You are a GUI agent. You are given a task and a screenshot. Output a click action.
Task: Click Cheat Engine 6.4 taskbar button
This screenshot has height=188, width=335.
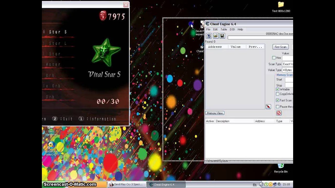coord(166,184)
